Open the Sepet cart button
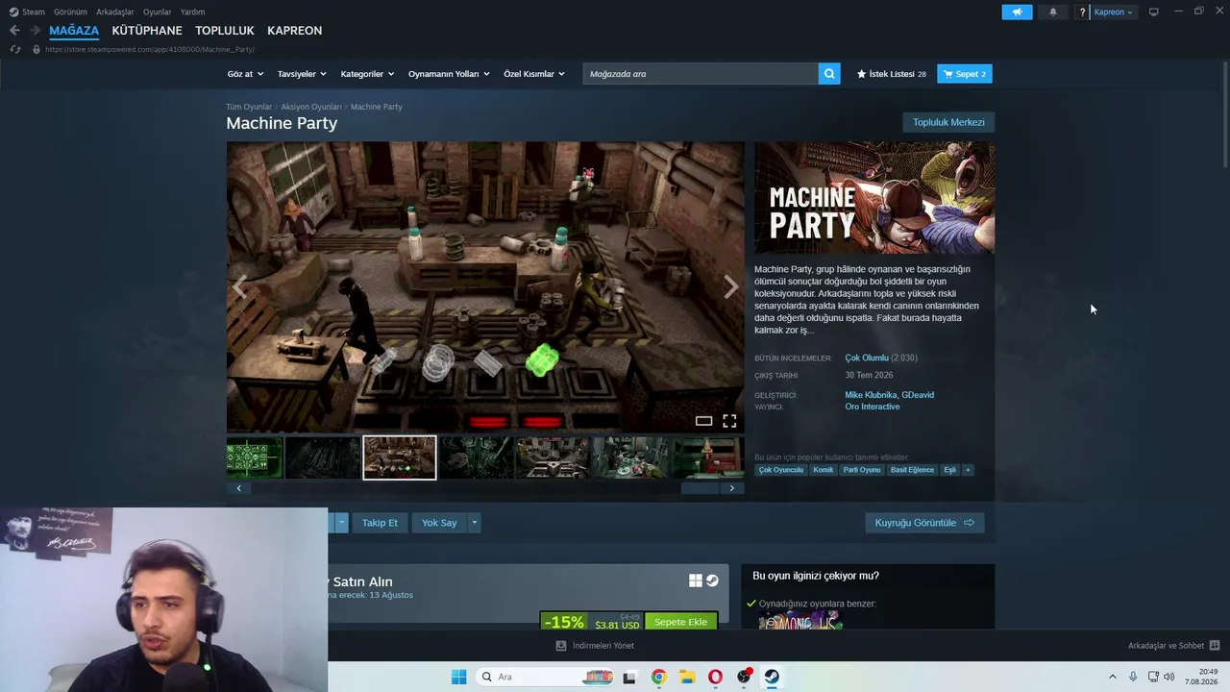Viewport: 1230px width, 692px height. point(965,74)
